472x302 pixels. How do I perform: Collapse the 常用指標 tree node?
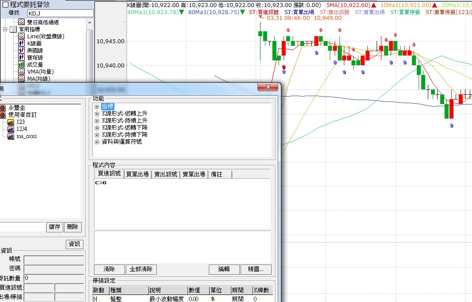click(5, 30)
